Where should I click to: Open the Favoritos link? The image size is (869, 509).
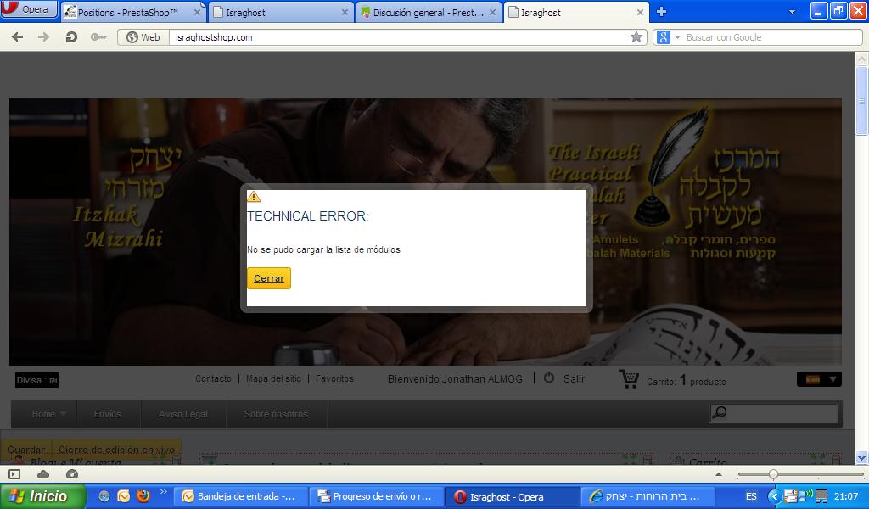coord(334,379)
